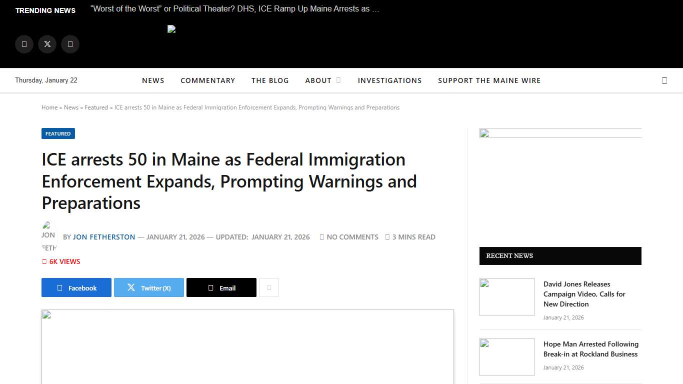Share the article via the Facebook button
The height and width of the screenshot is (384, 683).
76,287
